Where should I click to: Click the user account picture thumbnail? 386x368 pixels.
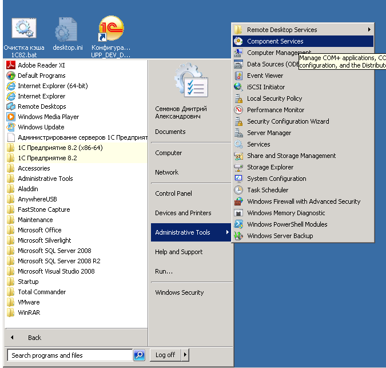[x=190, y=82]
